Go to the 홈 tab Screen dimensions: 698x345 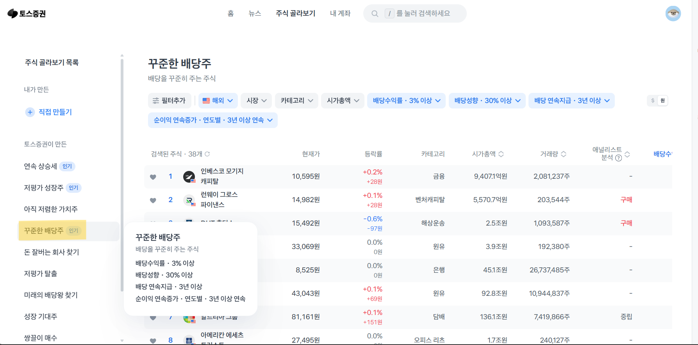(x=230, y=14)
